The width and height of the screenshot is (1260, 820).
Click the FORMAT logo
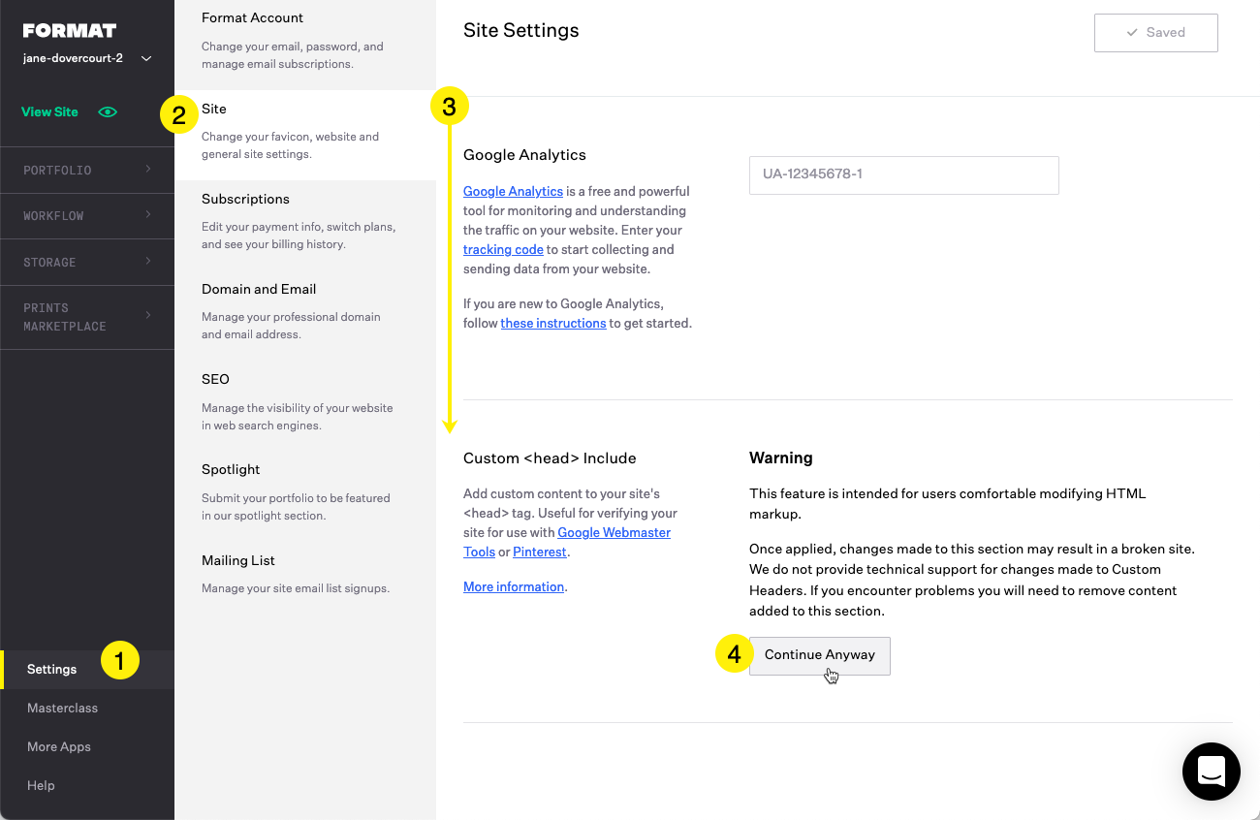[69, 31]
